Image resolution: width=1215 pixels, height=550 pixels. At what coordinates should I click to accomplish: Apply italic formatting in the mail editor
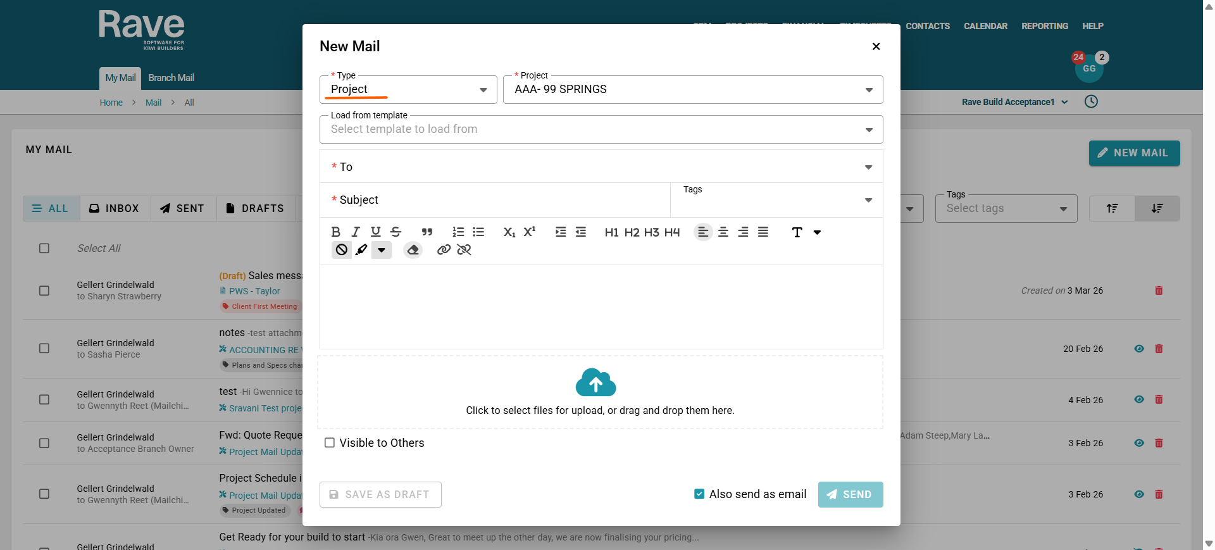click(x=356, y=232)
